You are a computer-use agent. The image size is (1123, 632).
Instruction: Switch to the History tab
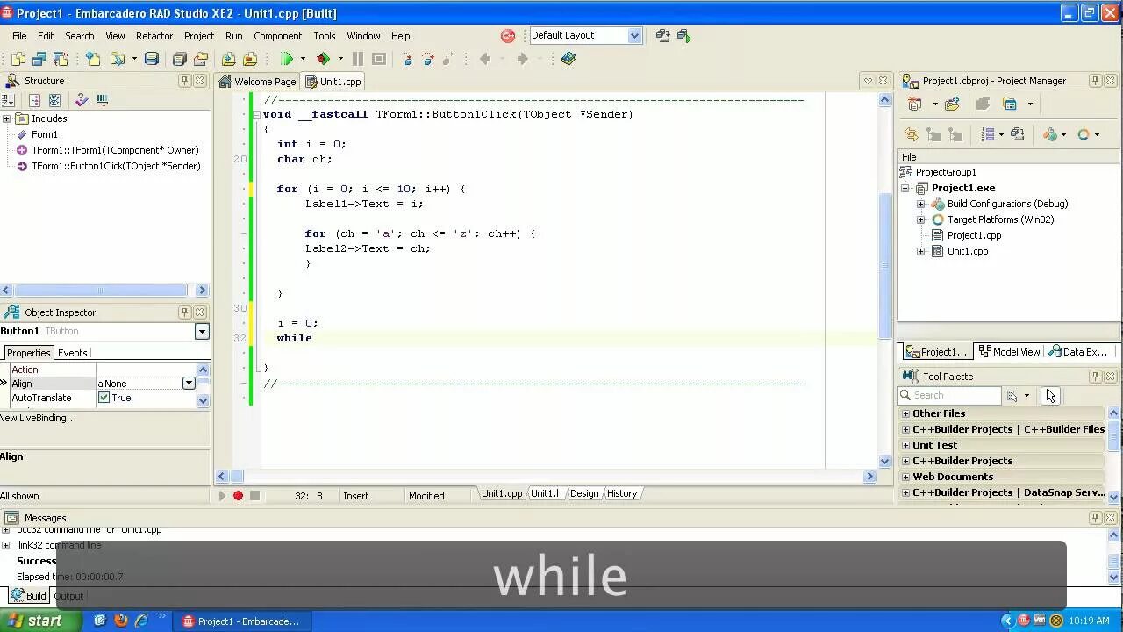tap(622, 493)
